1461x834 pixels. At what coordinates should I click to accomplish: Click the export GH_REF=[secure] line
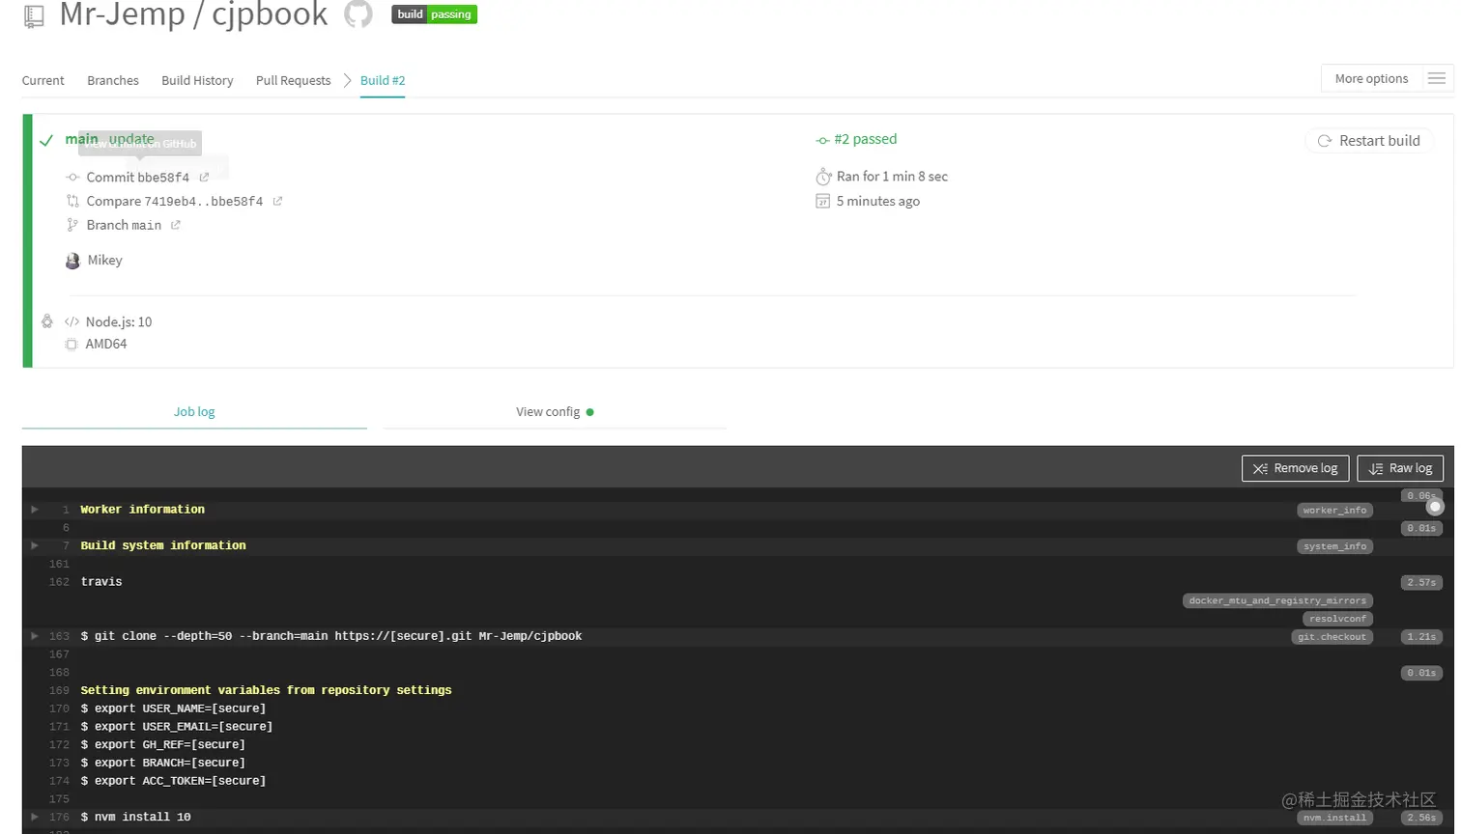click(x=162, y=745)
